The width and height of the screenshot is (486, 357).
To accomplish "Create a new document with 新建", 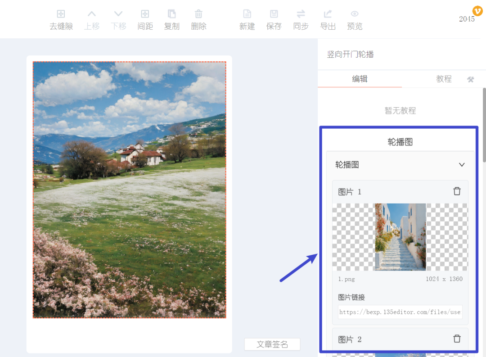I will (x=247, y=20).
